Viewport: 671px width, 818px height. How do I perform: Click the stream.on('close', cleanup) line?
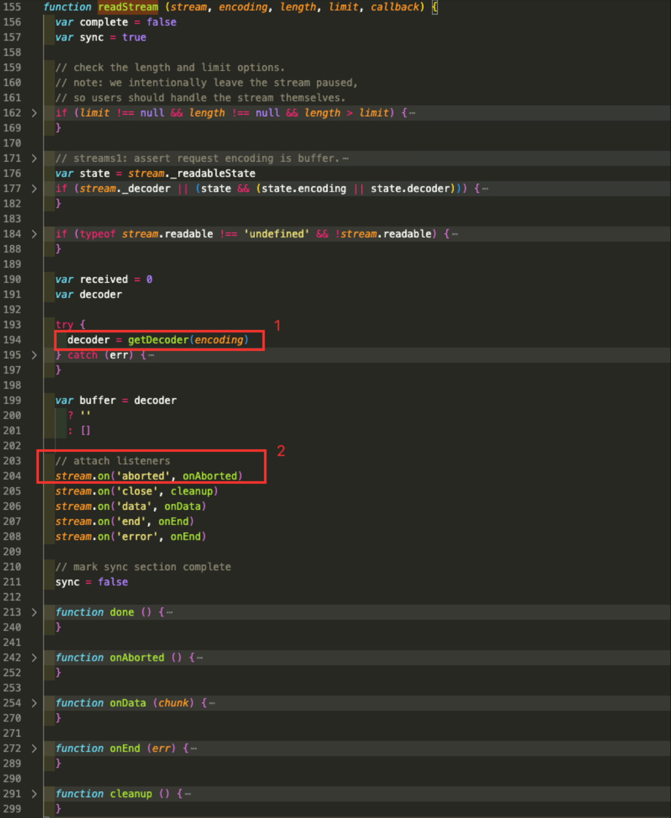coord(136,491)
